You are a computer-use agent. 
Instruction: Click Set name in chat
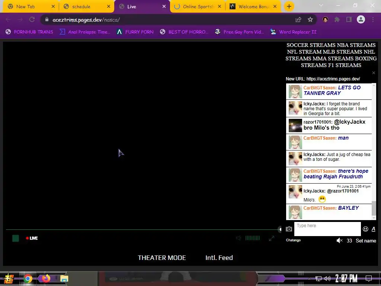click(366, 241)
